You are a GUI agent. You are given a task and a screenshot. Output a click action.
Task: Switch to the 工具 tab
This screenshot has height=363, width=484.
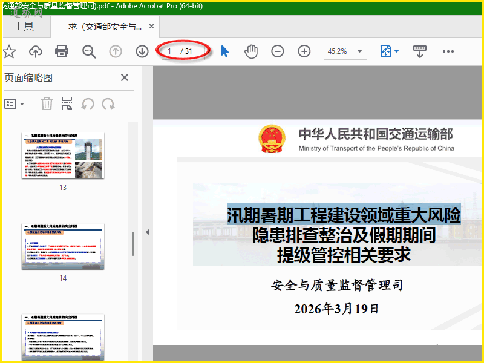point(24,26)
